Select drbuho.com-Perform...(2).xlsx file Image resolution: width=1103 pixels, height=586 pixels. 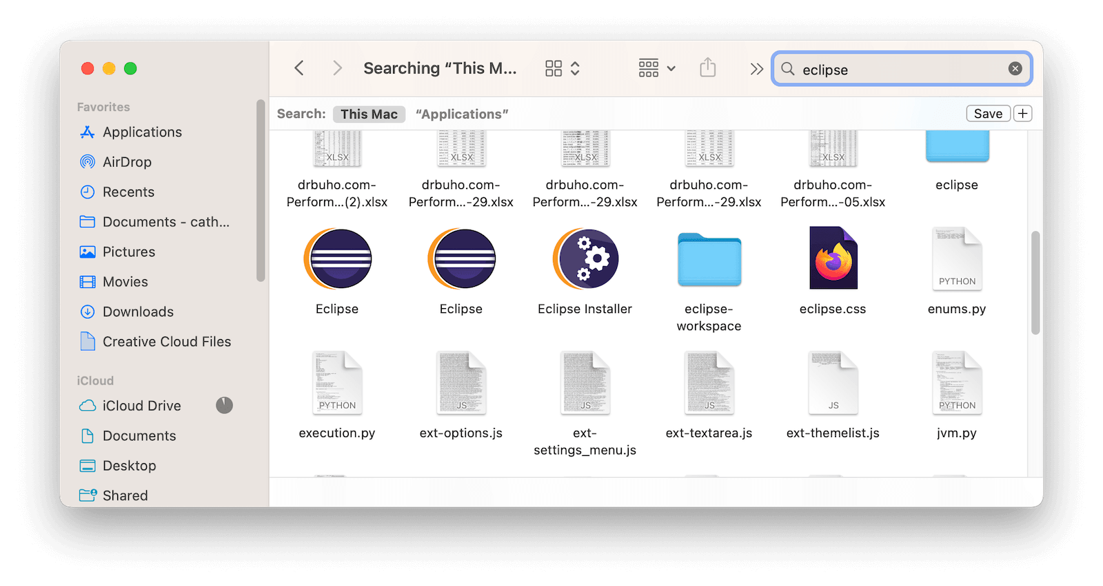337,149
